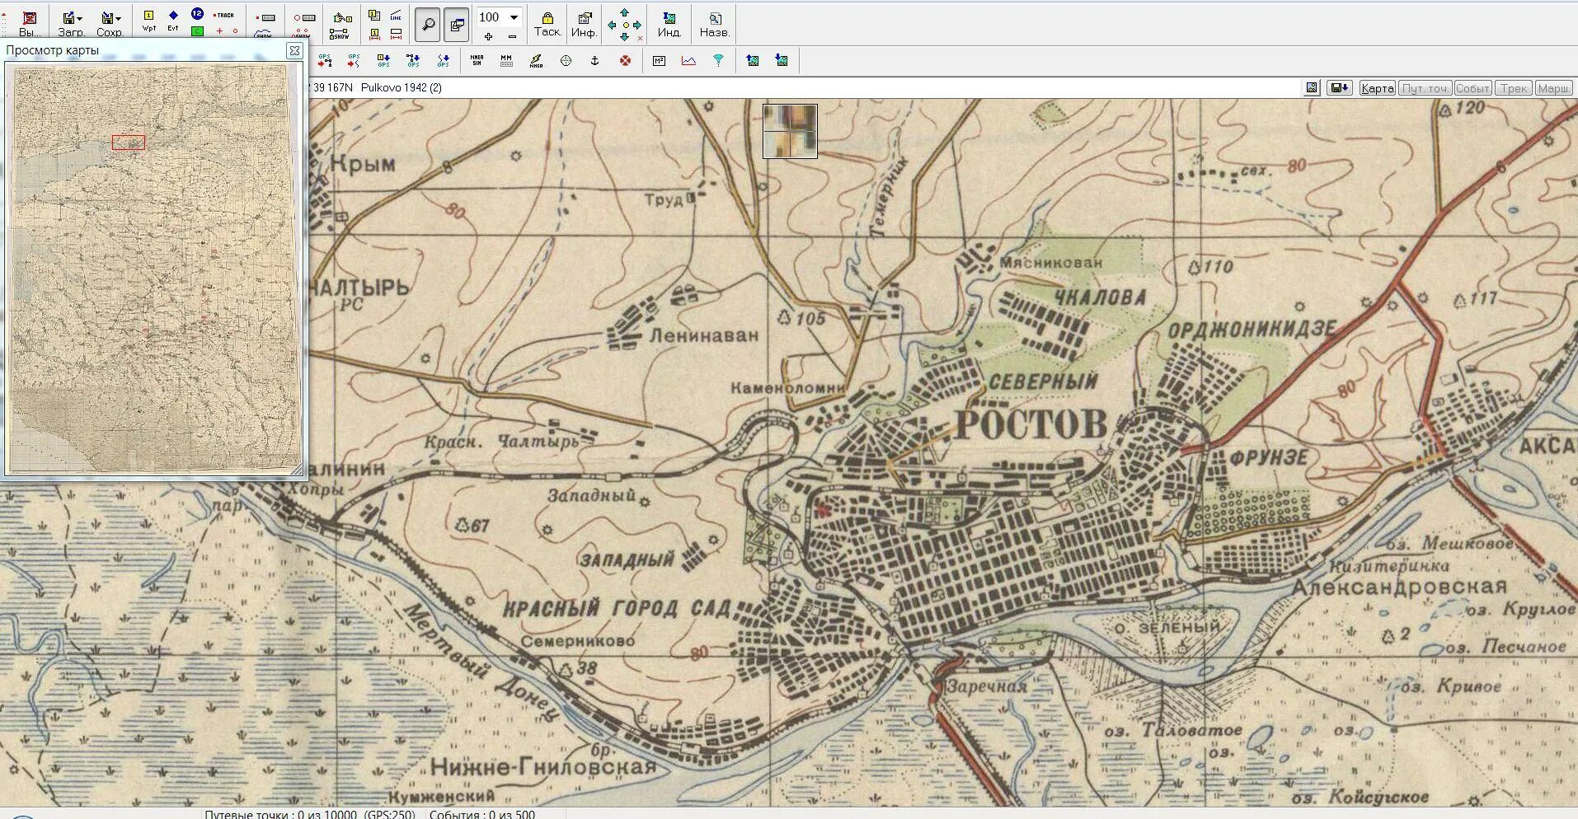
Task: Click the map image up-arrow icon
Action: [x=753, y=60]
